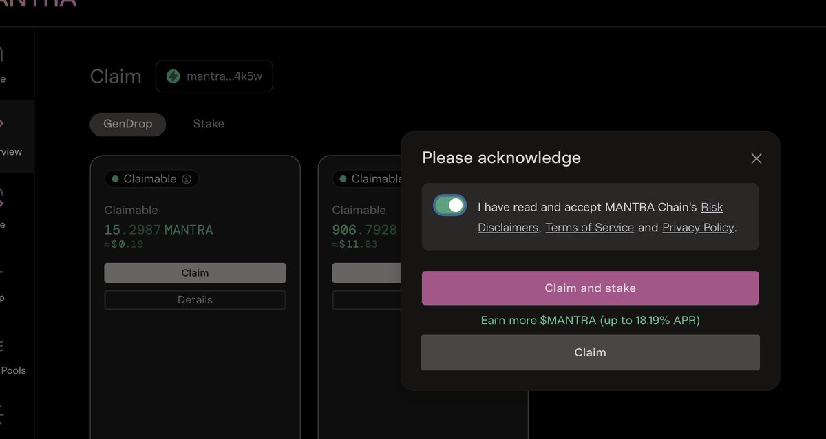Click the pink arrow icon in the highlighted sidebar item

coord(1,124)
